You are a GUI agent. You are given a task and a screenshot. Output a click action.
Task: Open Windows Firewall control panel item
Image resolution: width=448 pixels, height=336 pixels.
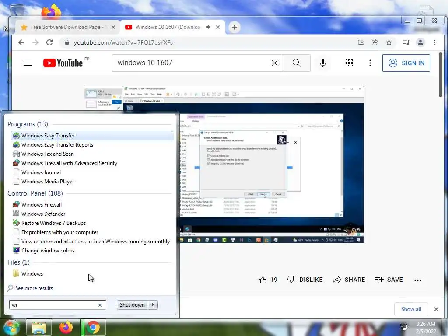(92, 205)
